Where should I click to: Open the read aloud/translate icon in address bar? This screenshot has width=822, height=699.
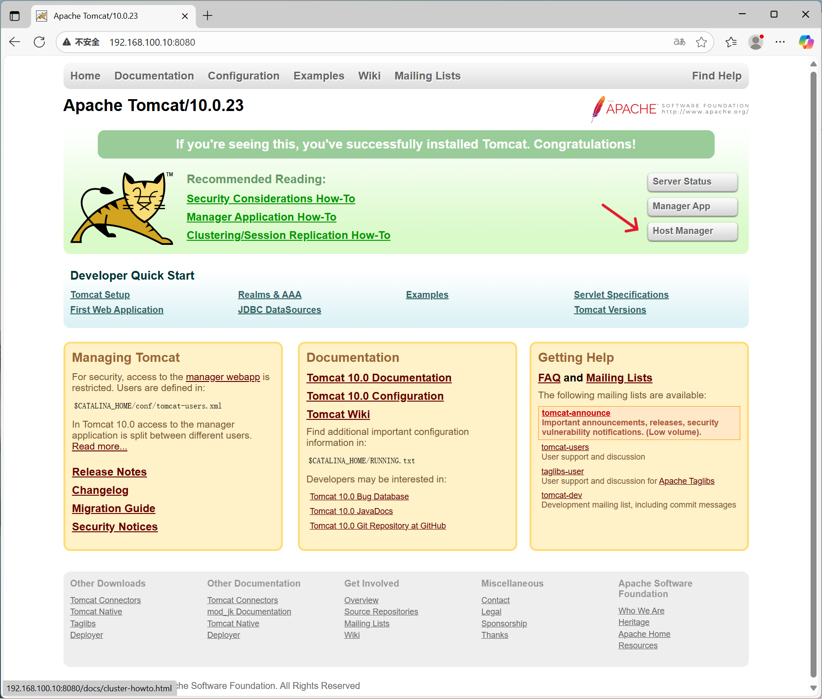tap(679, 42)
